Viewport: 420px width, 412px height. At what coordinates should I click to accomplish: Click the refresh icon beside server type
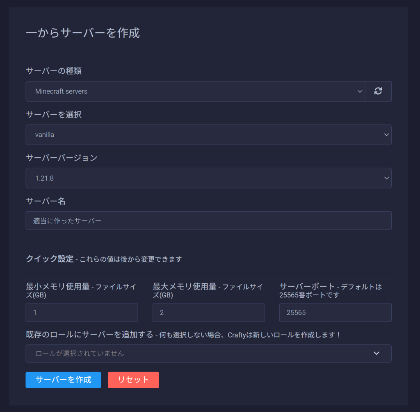coord(378,91)
